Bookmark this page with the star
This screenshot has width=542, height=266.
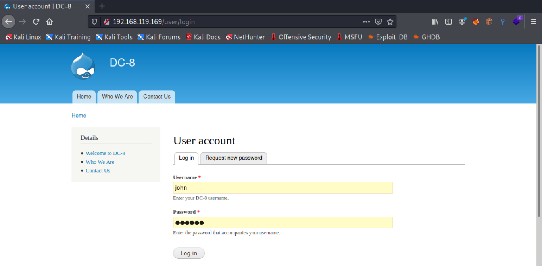tap(390, 22)
